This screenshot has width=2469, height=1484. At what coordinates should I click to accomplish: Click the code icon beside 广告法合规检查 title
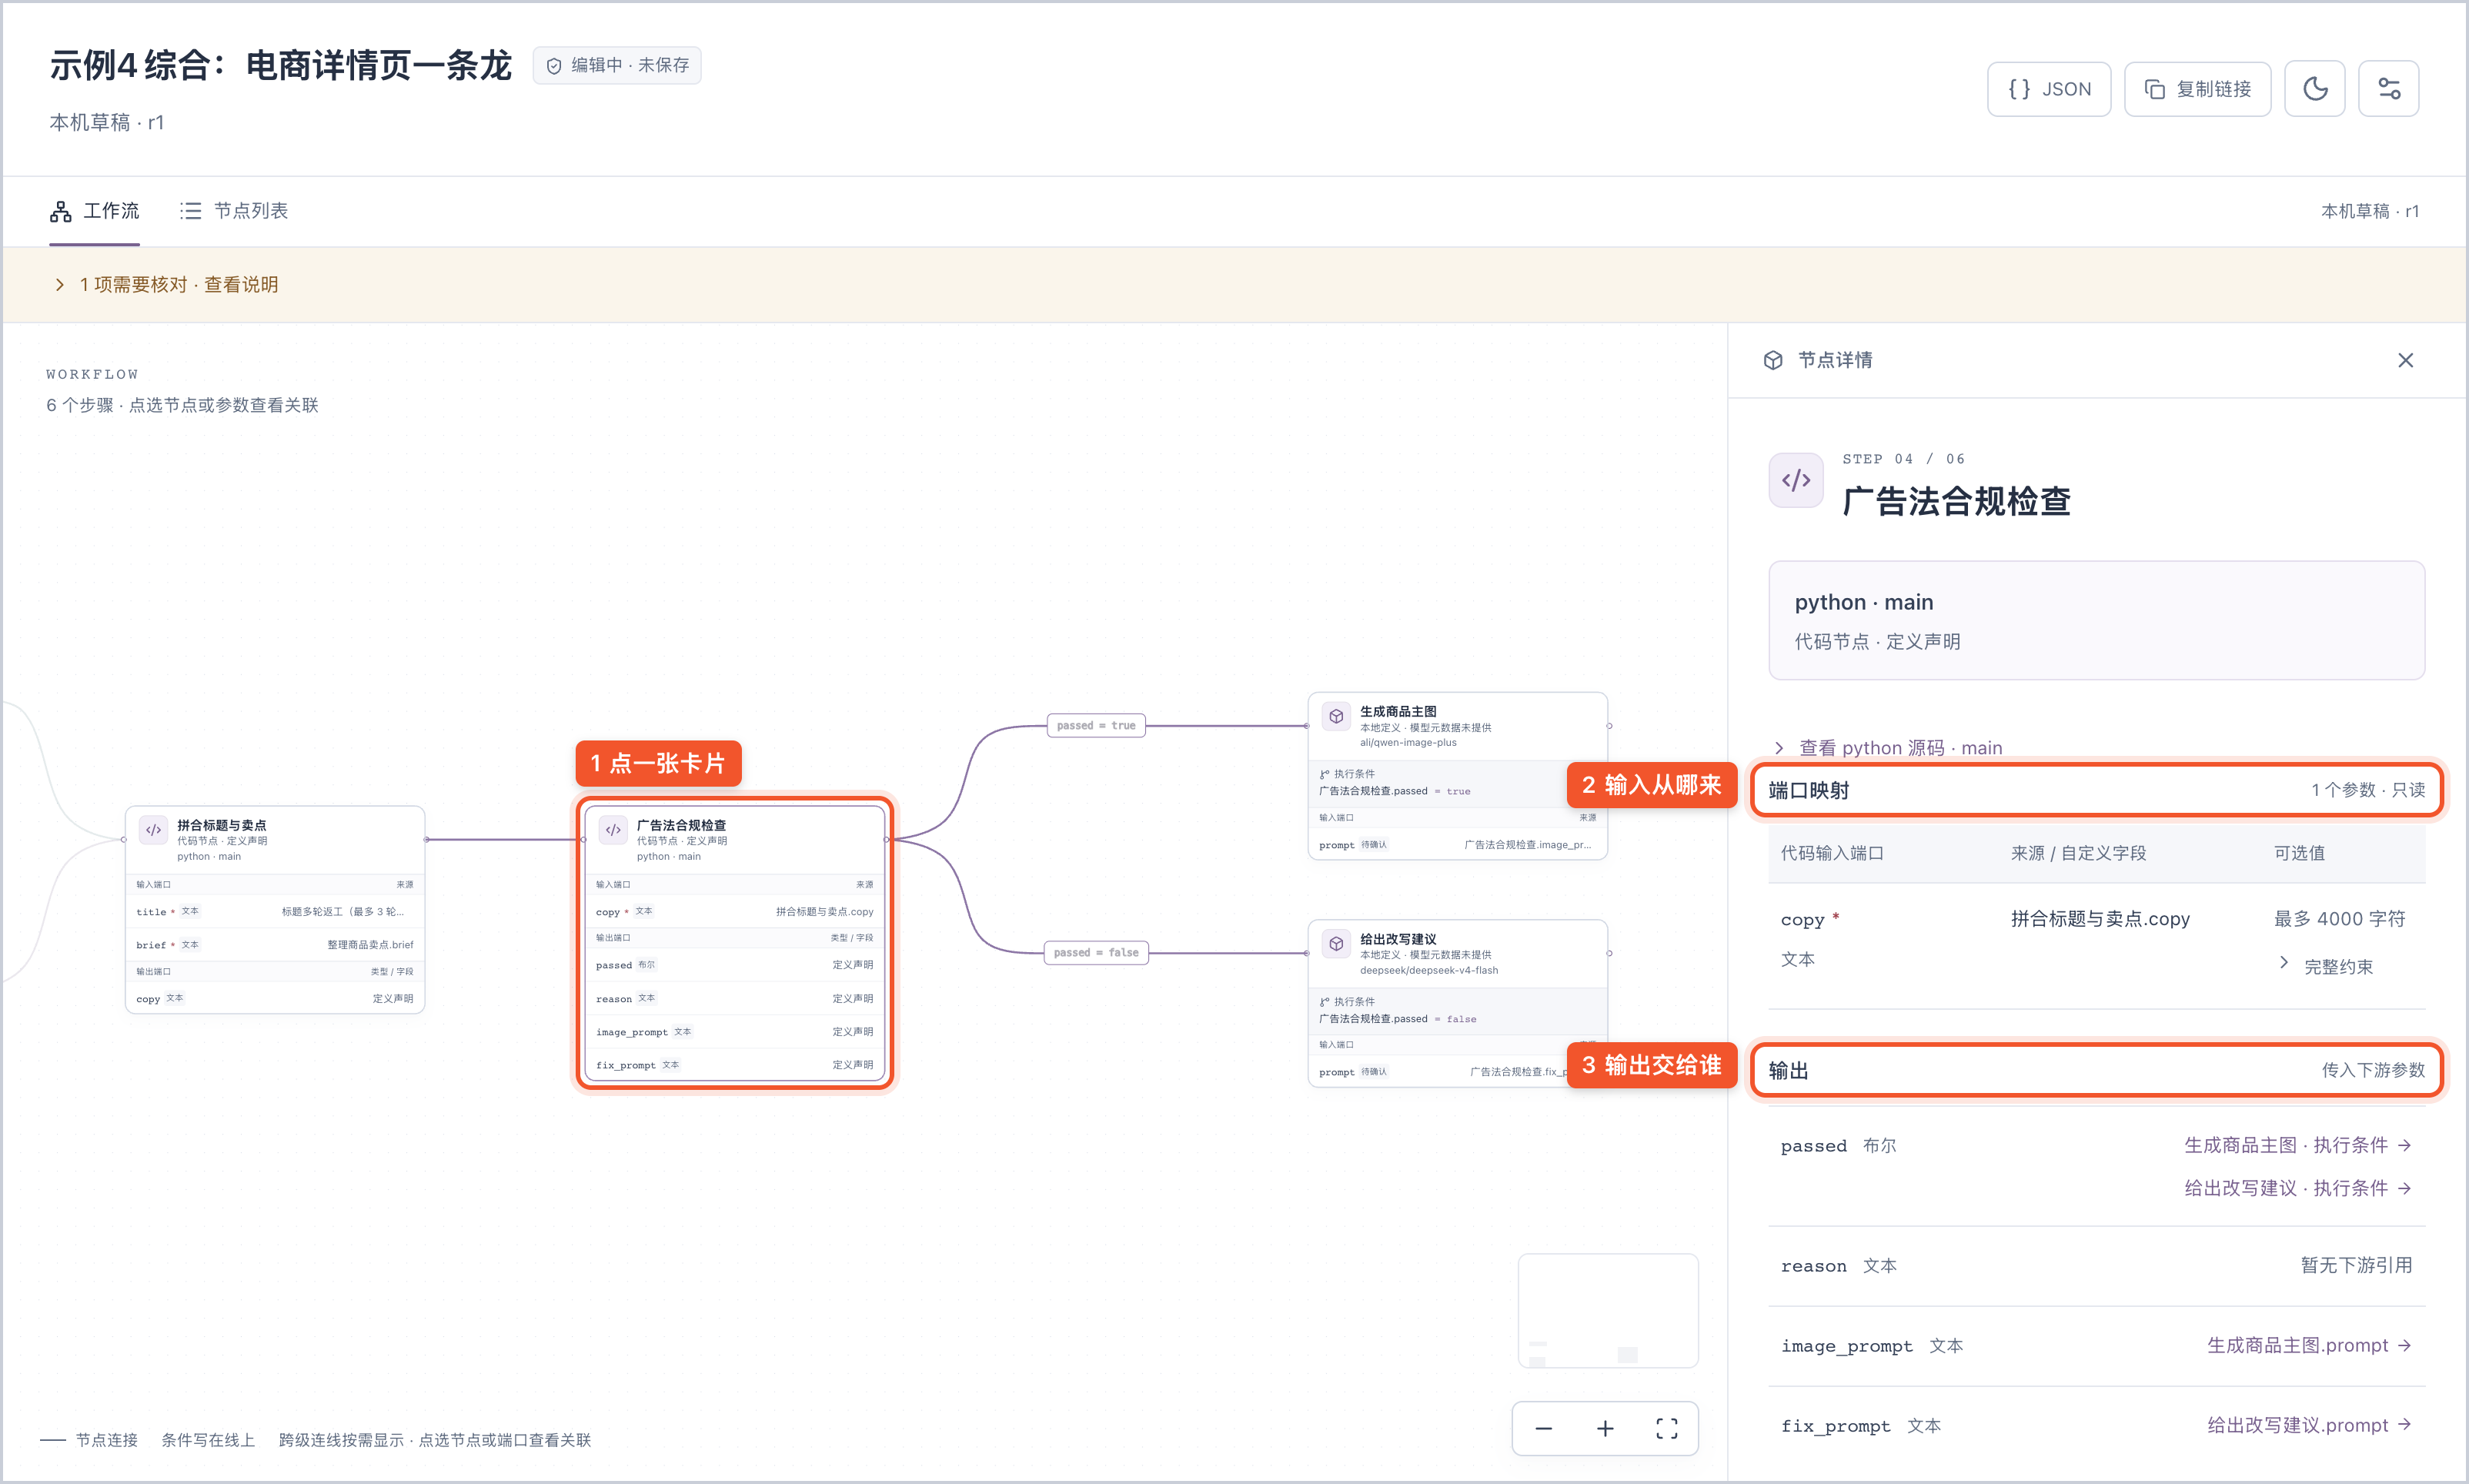tap(1796, 480)
